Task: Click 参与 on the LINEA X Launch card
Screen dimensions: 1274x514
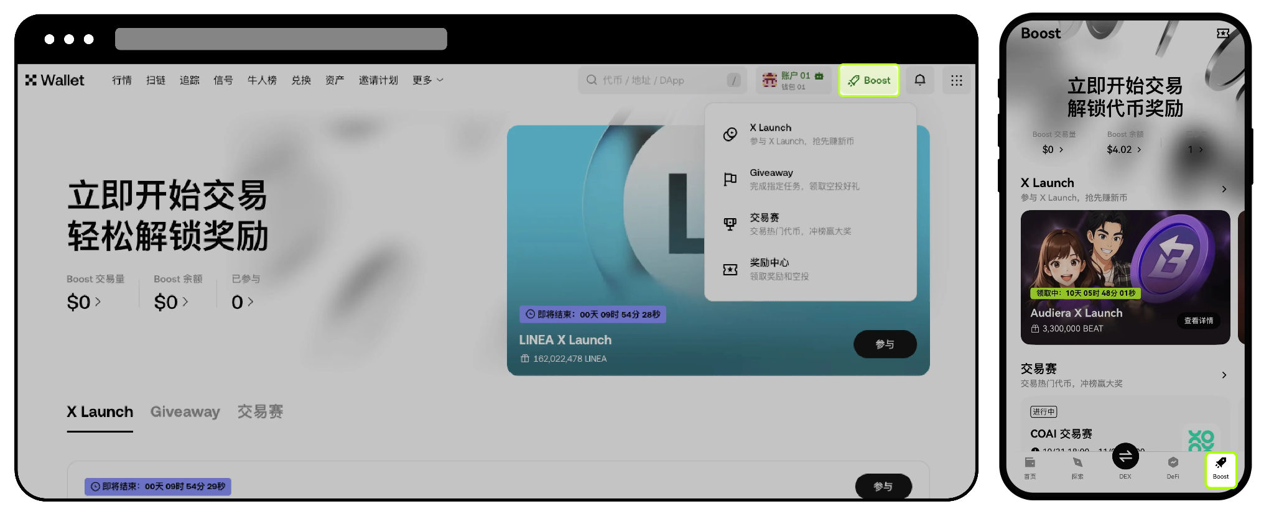Action: tap(885, 344)
